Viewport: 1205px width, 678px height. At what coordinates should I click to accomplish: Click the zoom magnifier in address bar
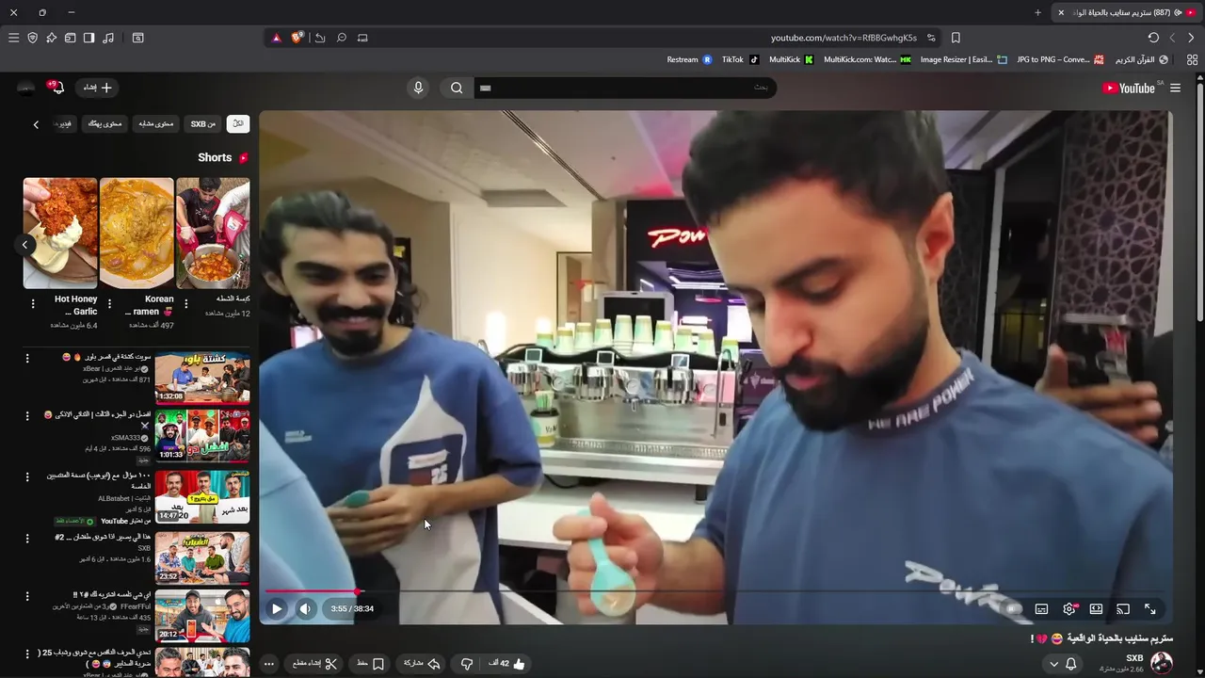(x=342, y=38)
